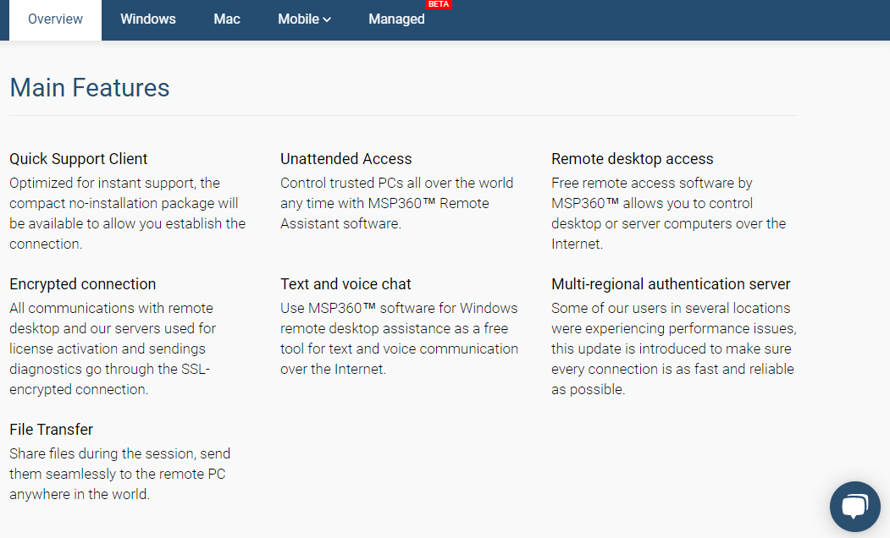This screenshot has width=890, height=538.
Task: Click the red BETA badge above Managed
Action: (x=439, y=4)
